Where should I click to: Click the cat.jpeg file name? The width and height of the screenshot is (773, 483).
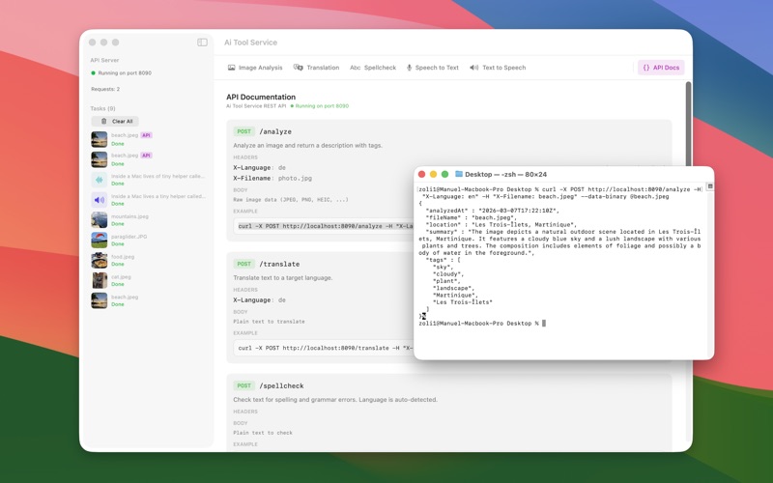point(121,277)
